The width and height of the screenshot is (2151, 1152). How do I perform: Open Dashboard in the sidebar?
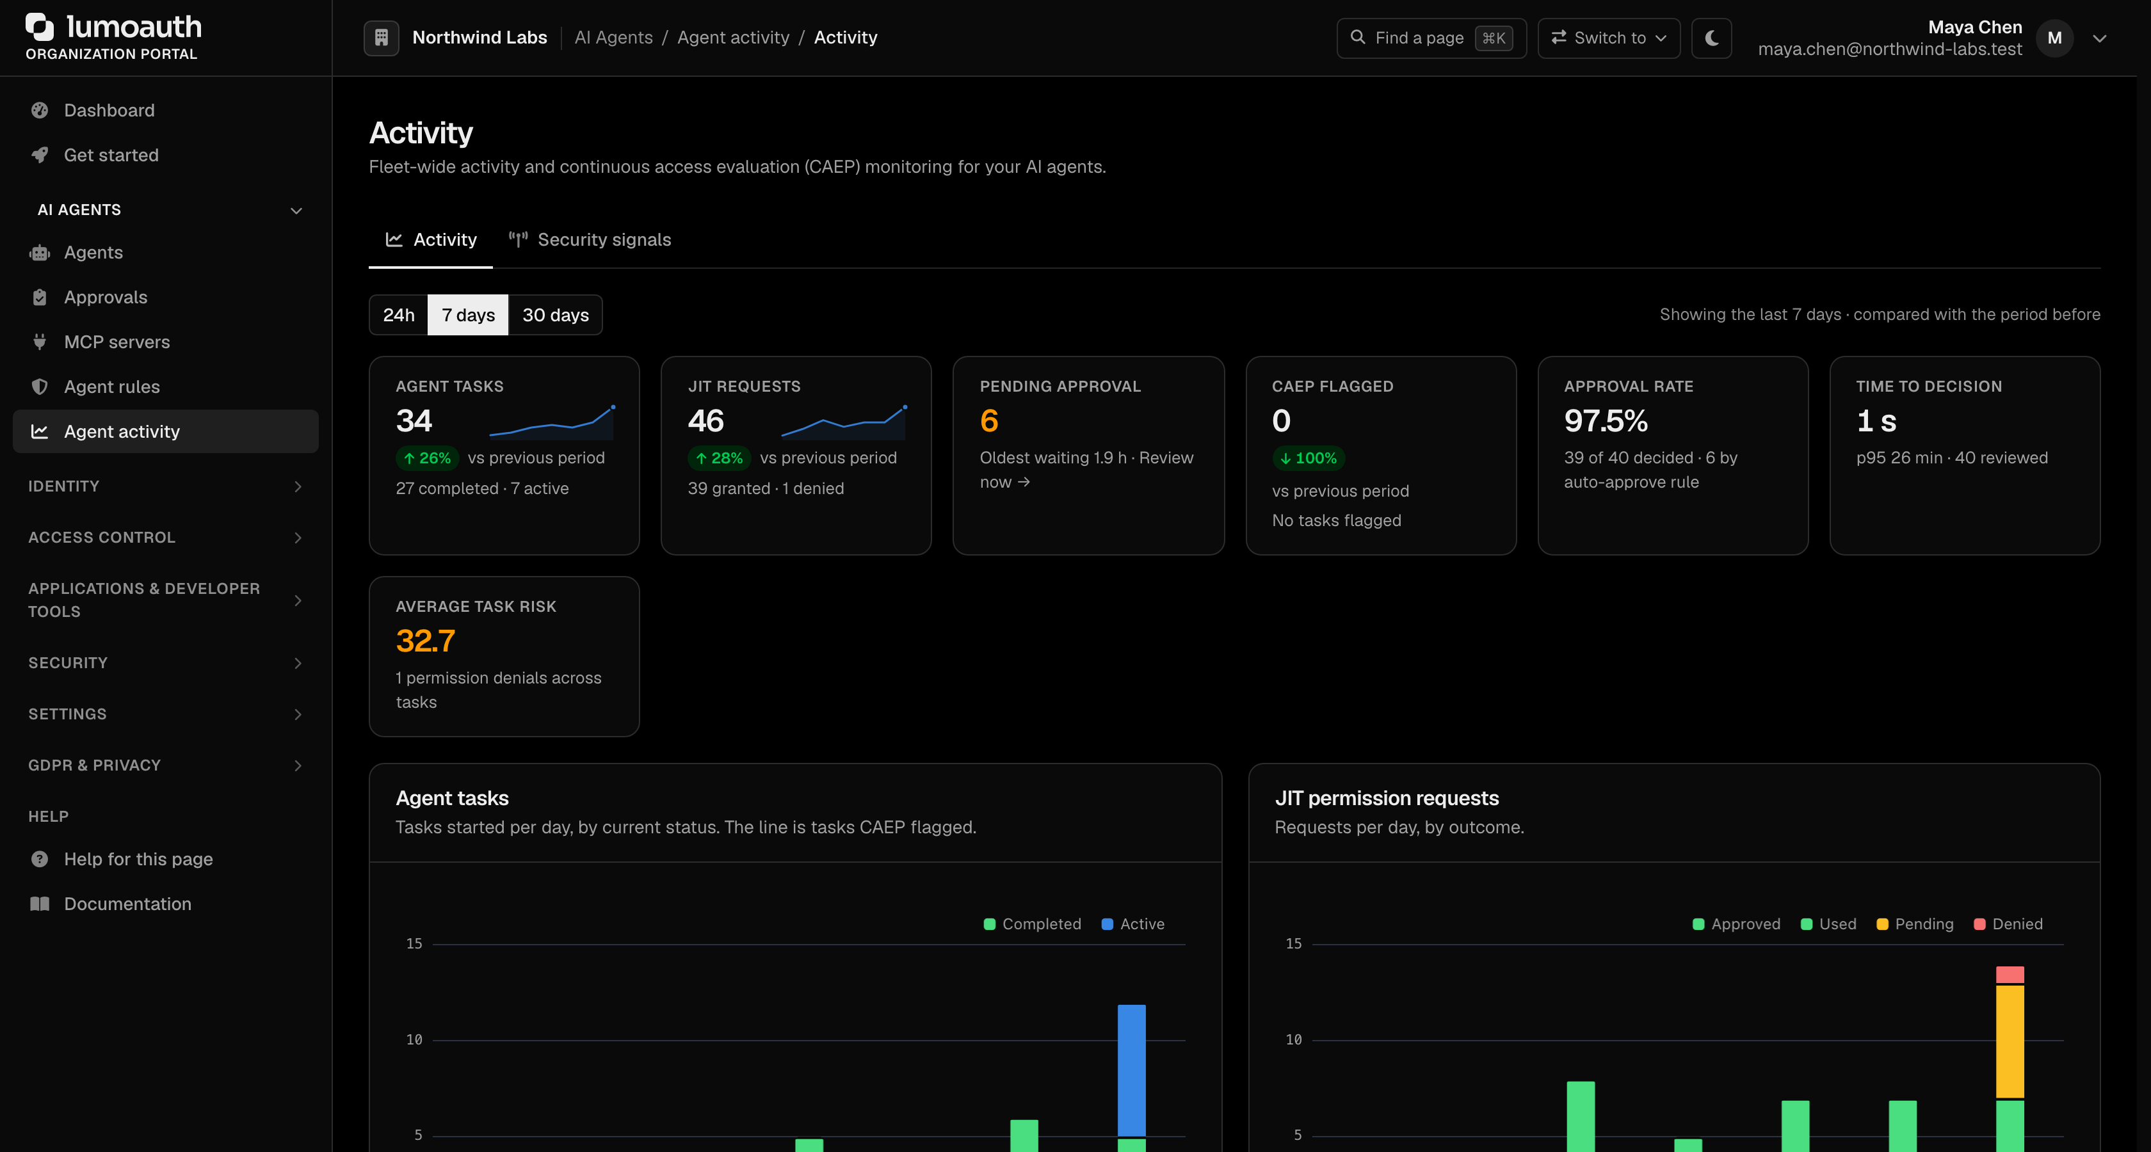(165, 110)
